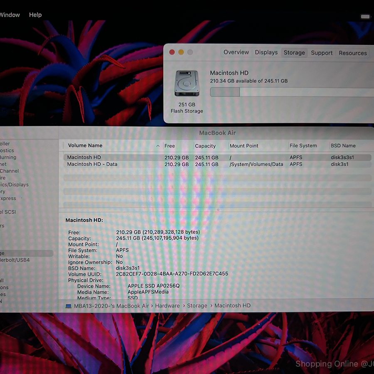Viewport: 374px width, 374px height.
Task: Click the Macintosh HD: details heading
Action: [84, 220]
